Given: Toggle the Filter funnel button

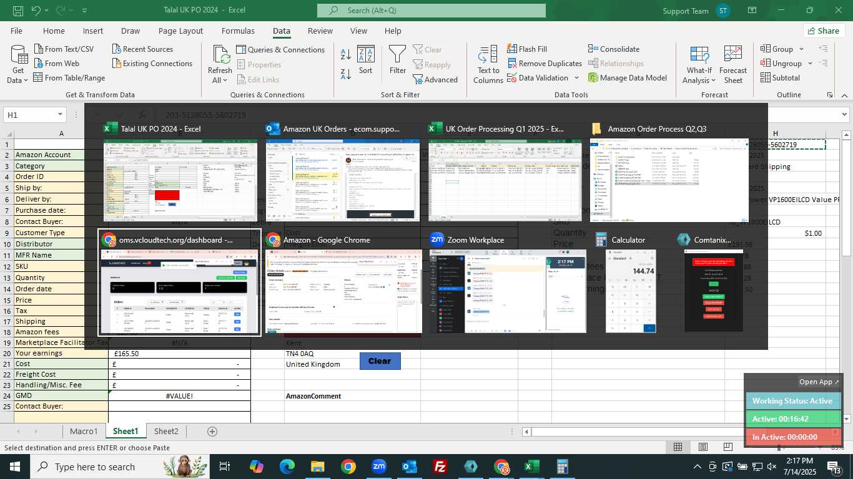Looking at the screenshot, I should tap(398, 60).
